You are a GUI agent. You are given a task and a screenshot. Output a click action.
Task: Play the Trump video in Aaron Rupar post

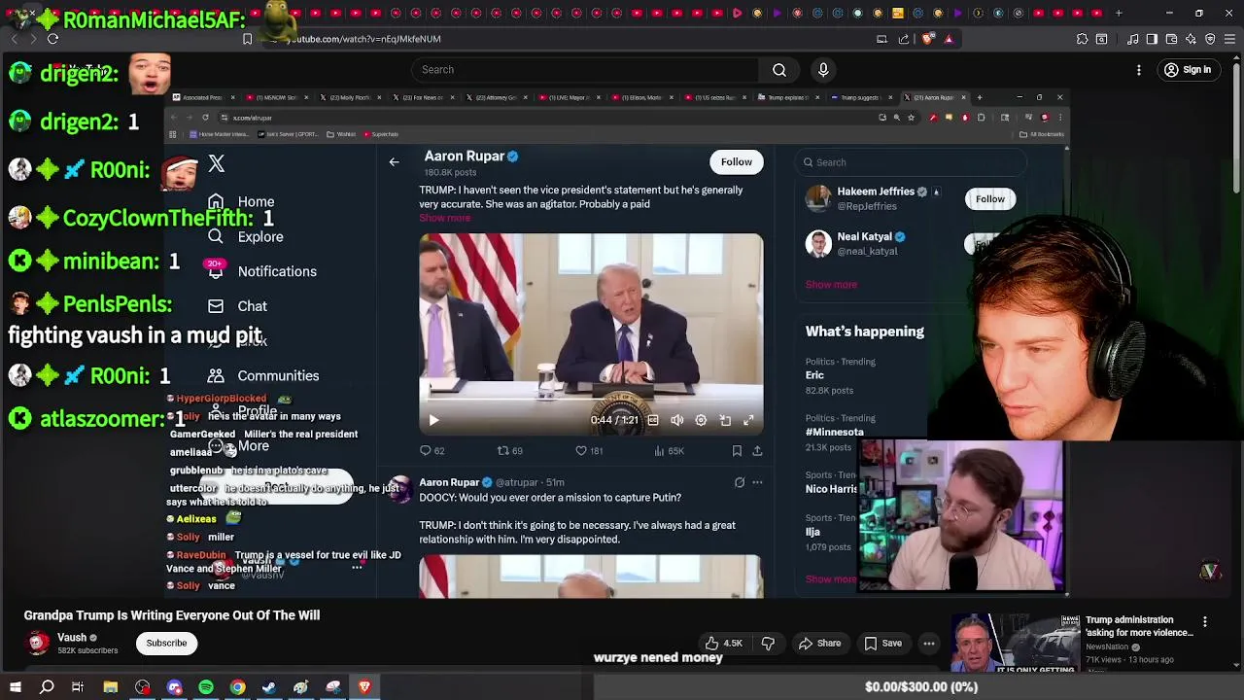pos(433,420)
